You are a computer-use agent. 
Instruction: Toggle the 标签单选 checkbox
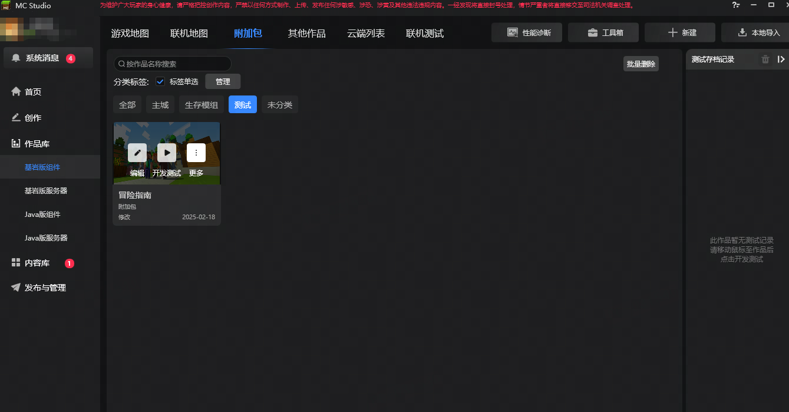160,81
